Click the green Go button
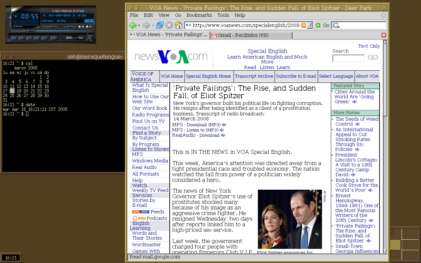Image resolution: width=421 pixels, height=263 pixels. point(318,25)
